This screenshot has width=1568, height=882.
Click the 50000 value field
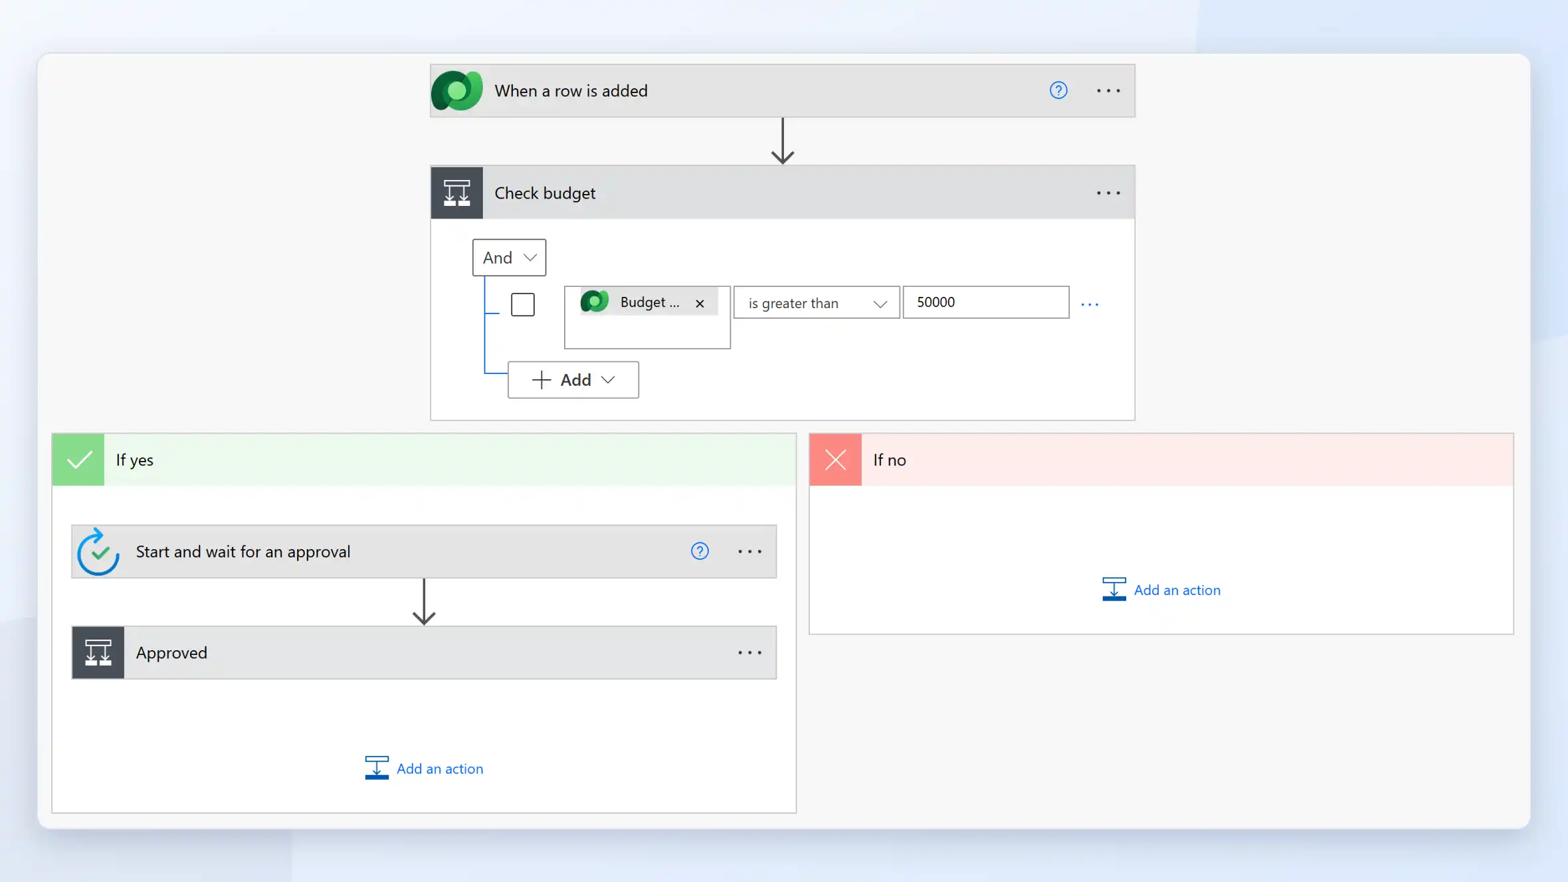986,302
